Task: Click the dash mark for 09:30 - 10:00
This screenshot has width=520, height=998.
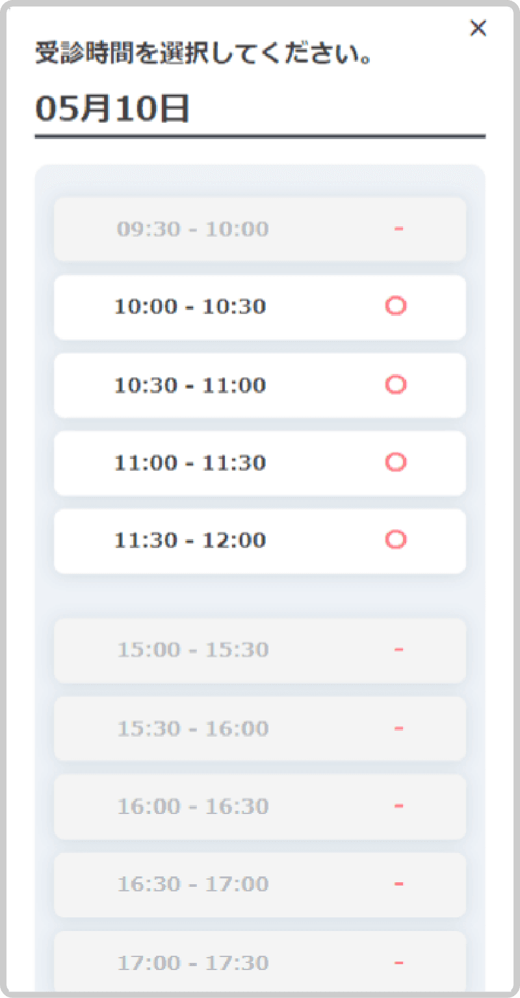Action: 398,229
